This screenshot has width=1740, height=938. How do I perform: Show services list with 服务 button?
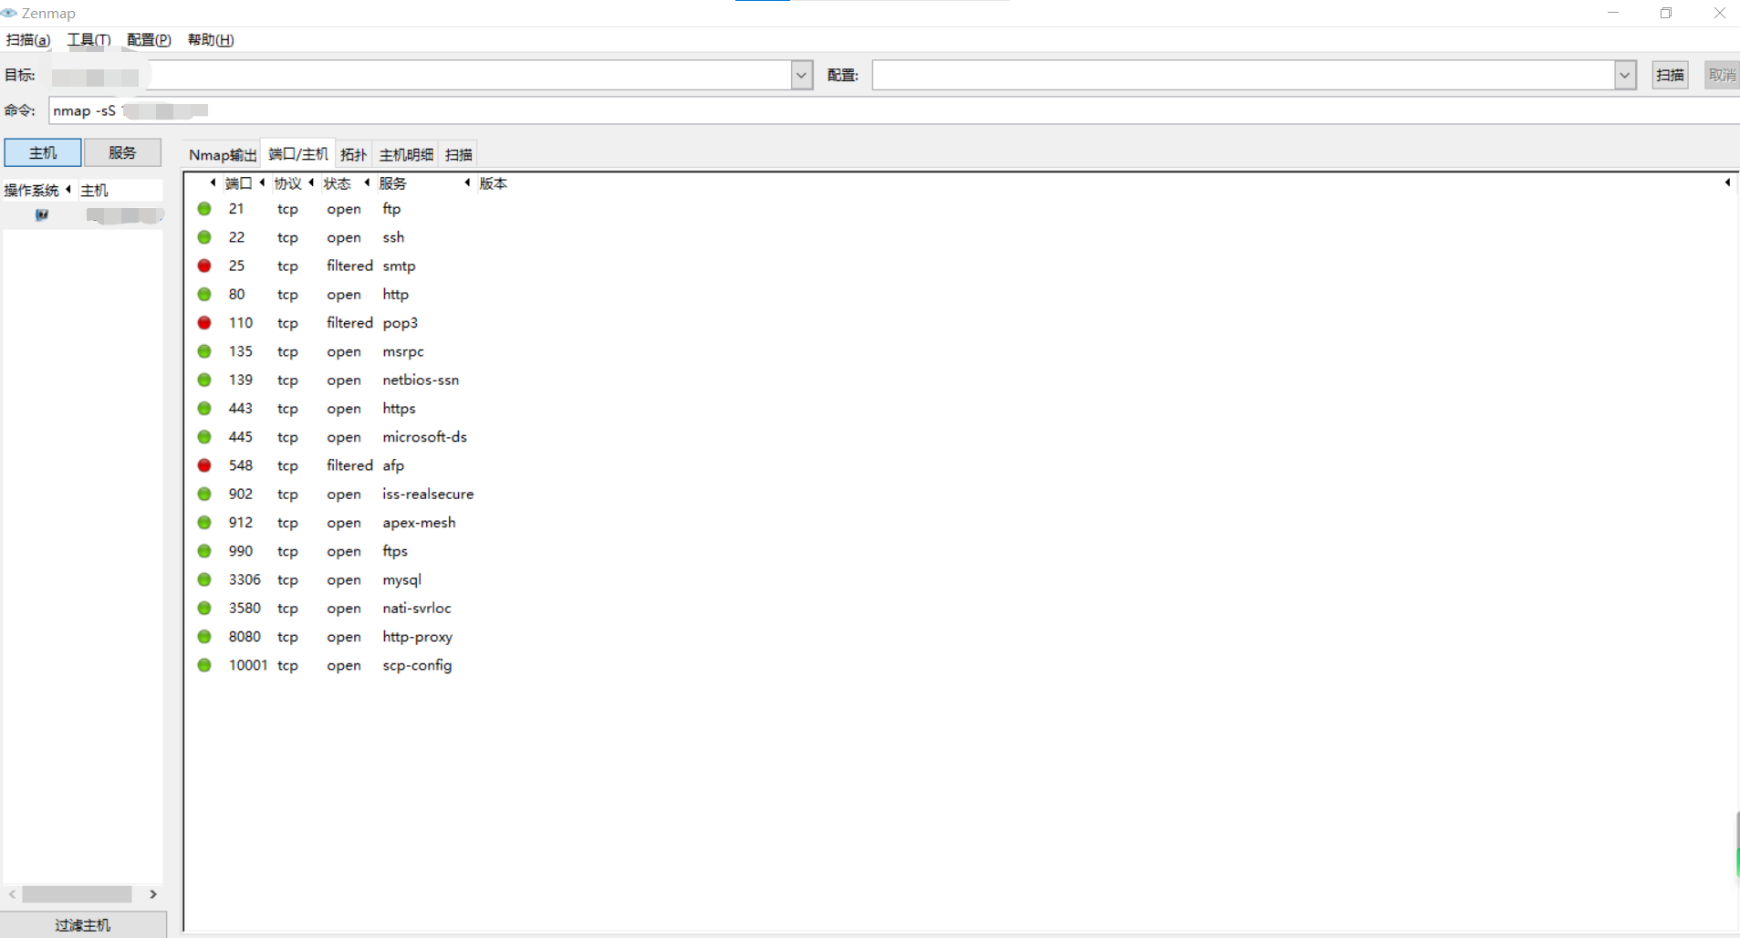point(122,152)
